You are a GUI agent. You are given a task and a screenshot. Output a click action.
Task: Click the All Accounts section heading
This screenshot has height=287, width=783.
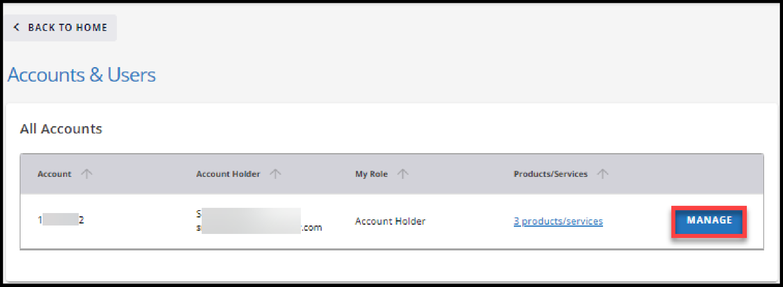(x=61, y=129)
